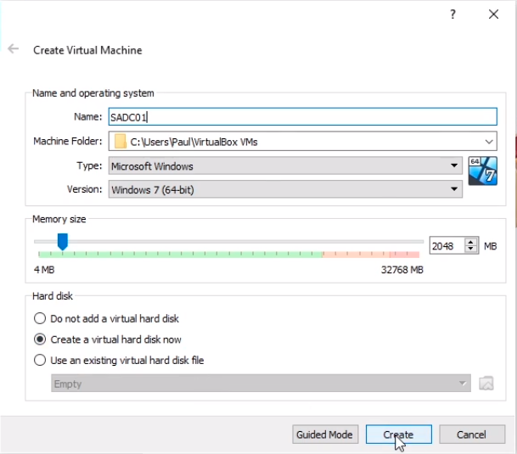Click the 4 MB minimum label

coord(44,270)
